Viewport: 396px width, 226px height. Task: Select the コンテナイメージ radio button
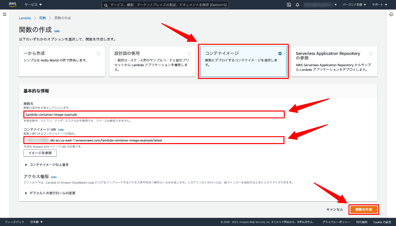click(280, 53)
